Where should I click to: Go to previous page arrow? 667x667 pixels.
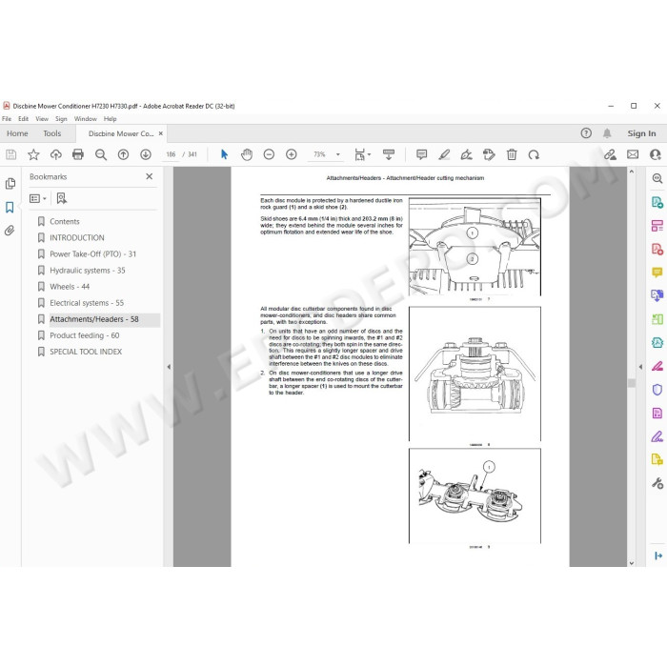[x=123, y=154]
